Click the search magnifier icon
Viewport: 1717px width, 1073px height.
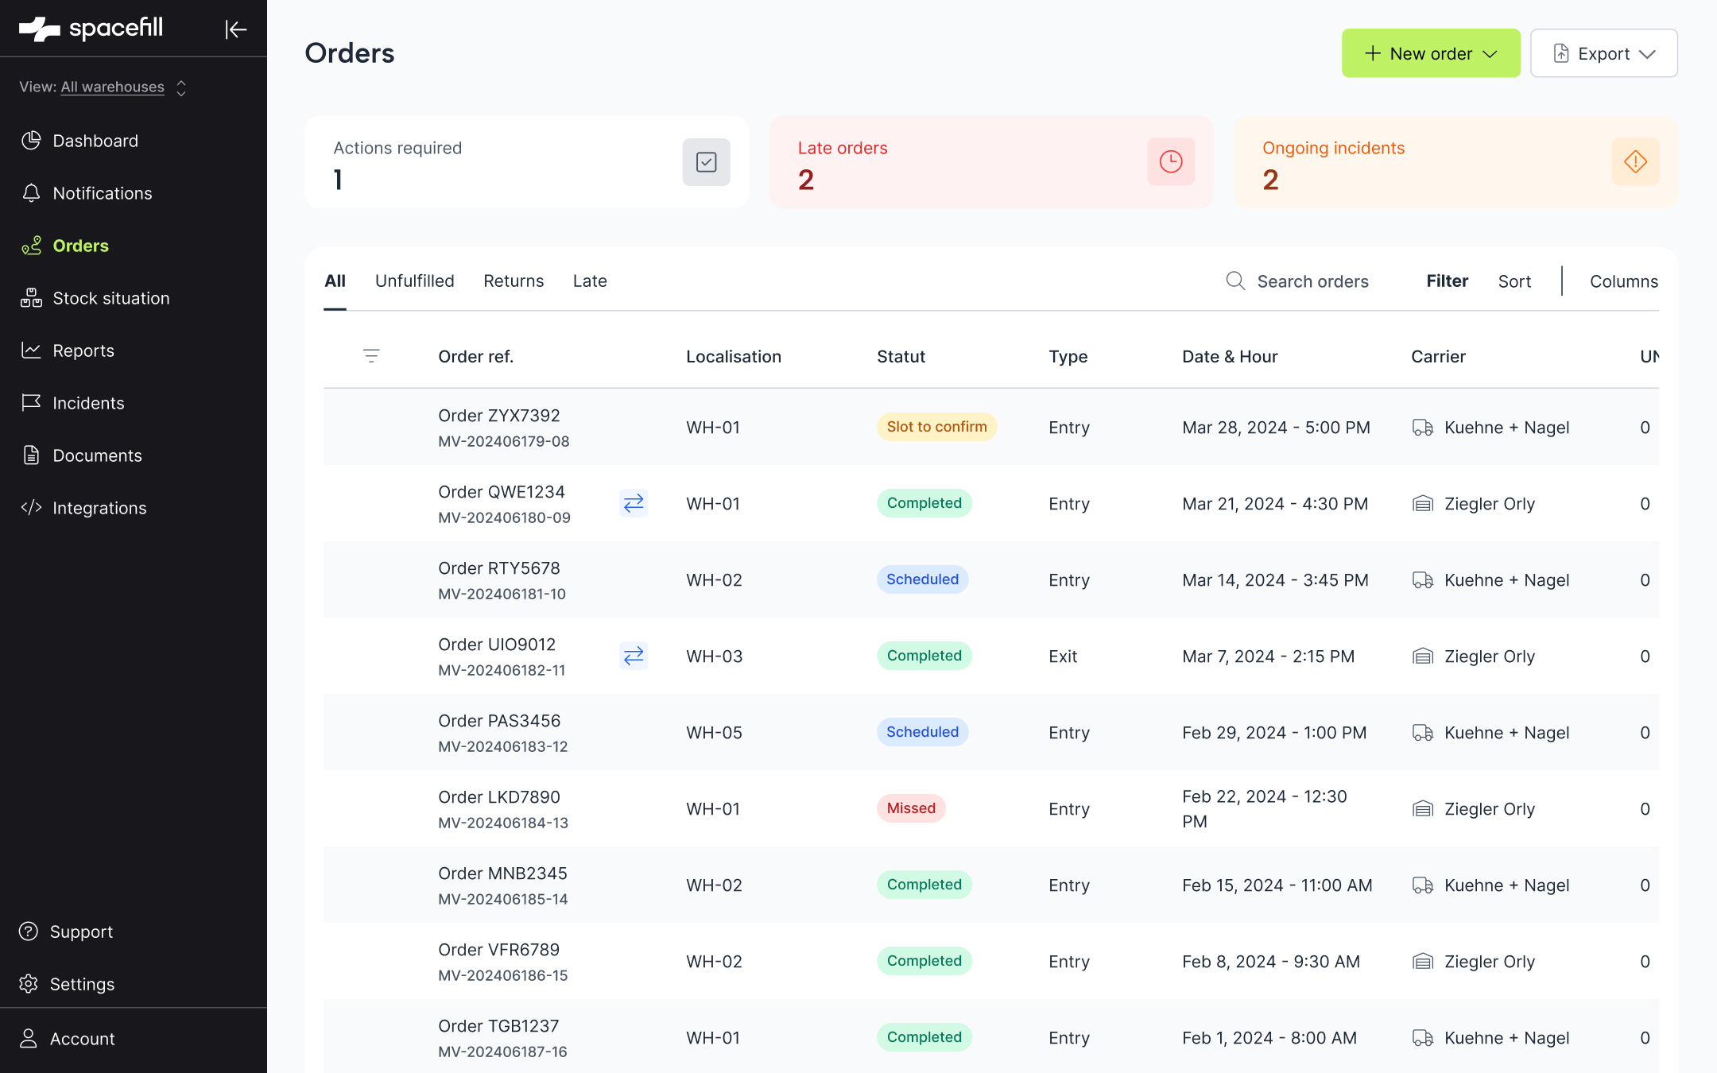coord(1235,281)
